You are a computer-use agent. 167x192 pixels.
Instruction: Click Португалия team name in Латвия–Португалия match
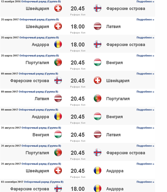tap(118, 99)
